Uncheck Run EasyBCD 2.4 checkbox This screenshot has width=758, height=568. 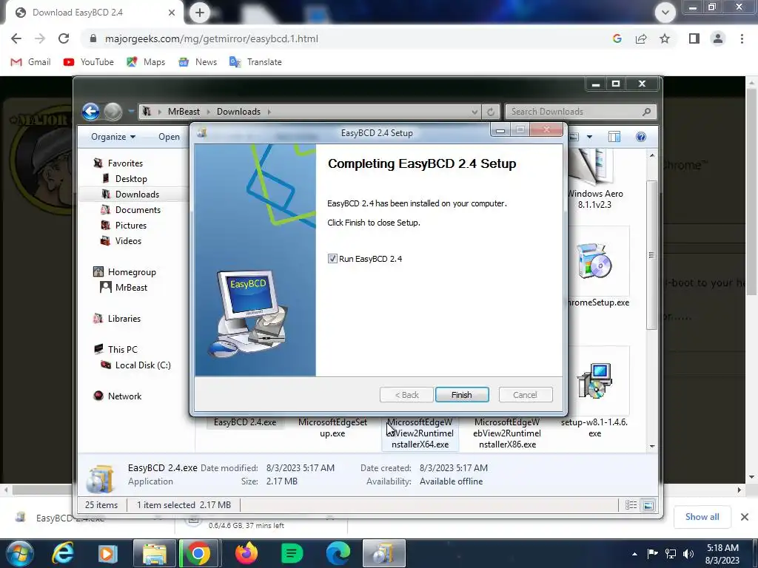pyautogui.click(x=332, y=258)
